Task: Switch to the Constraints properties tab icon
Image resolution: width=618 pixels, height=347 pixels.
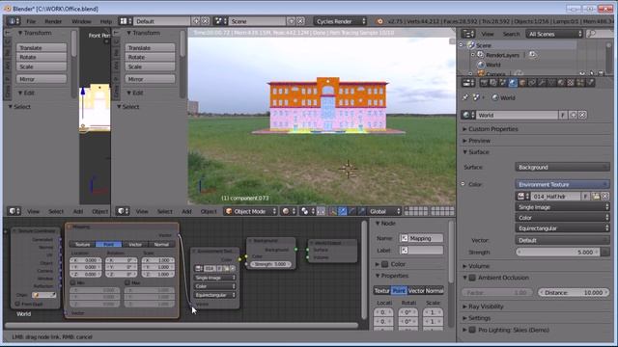Action: coord(532,83)
